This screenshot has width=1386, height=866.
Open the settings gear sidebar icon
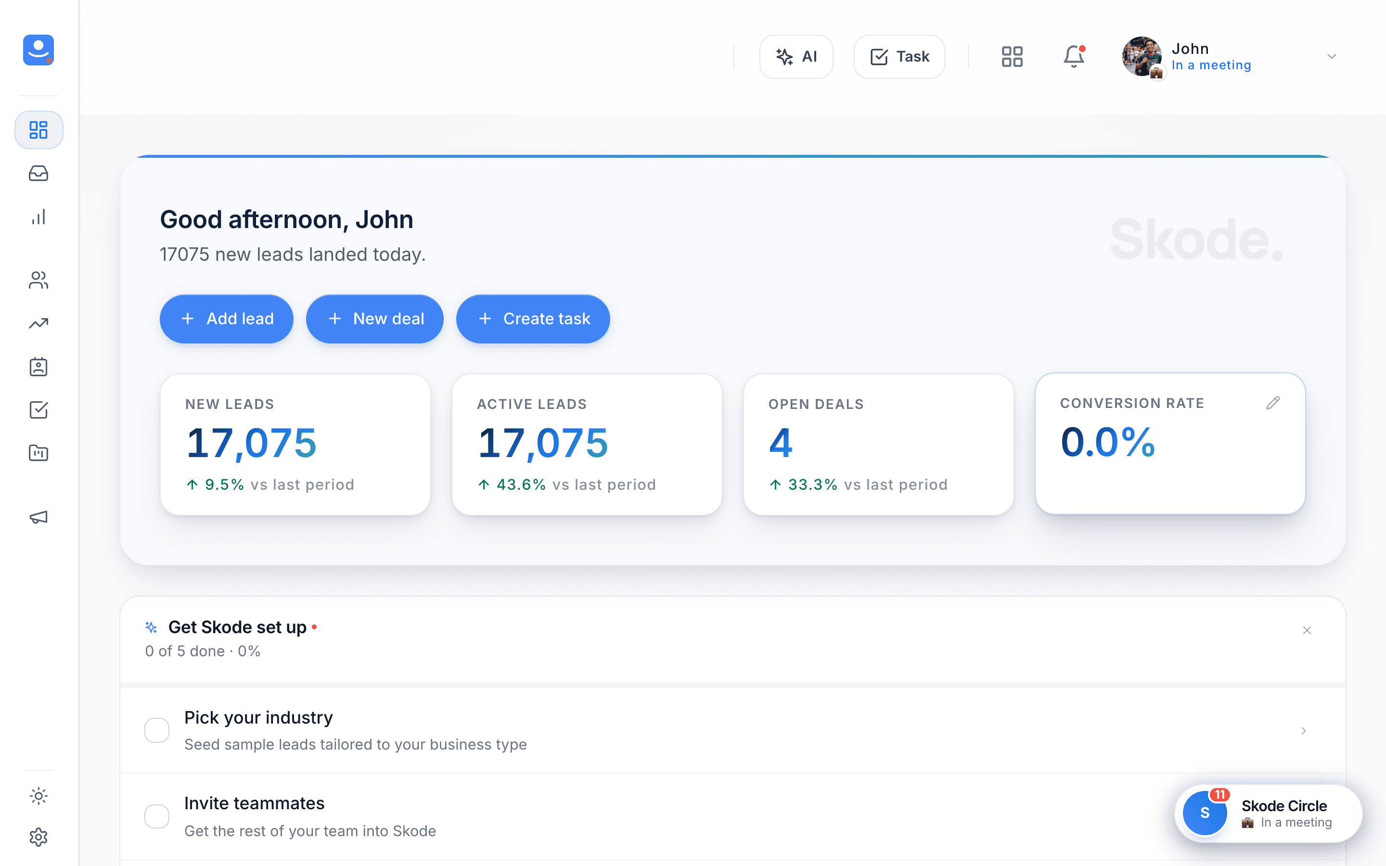pos(38,837)
